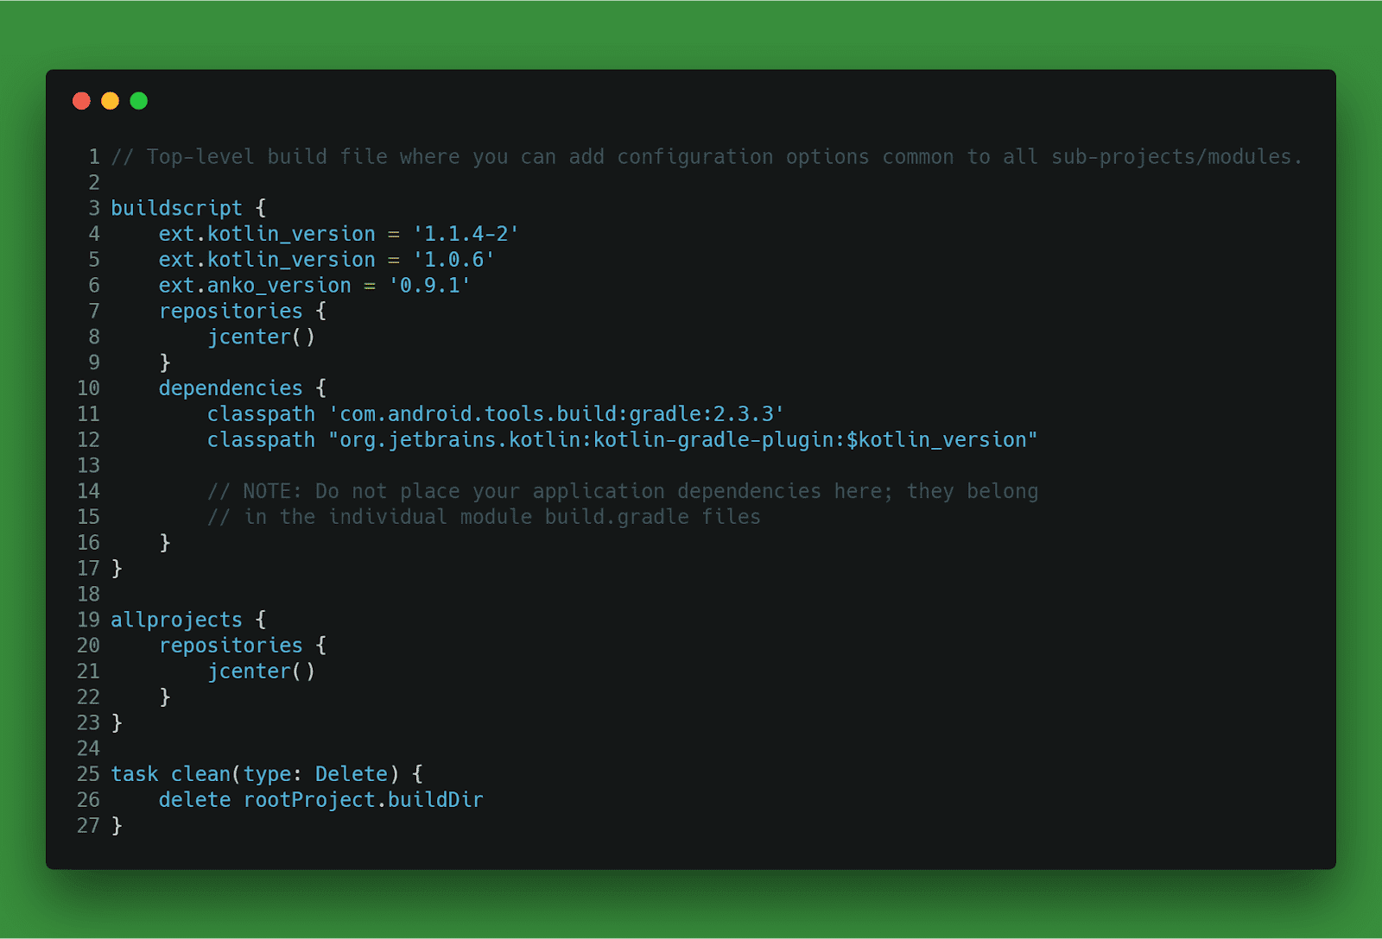Click the task clean declaration line
This screenshot has width=1382, height=939.
click(267, 774)
